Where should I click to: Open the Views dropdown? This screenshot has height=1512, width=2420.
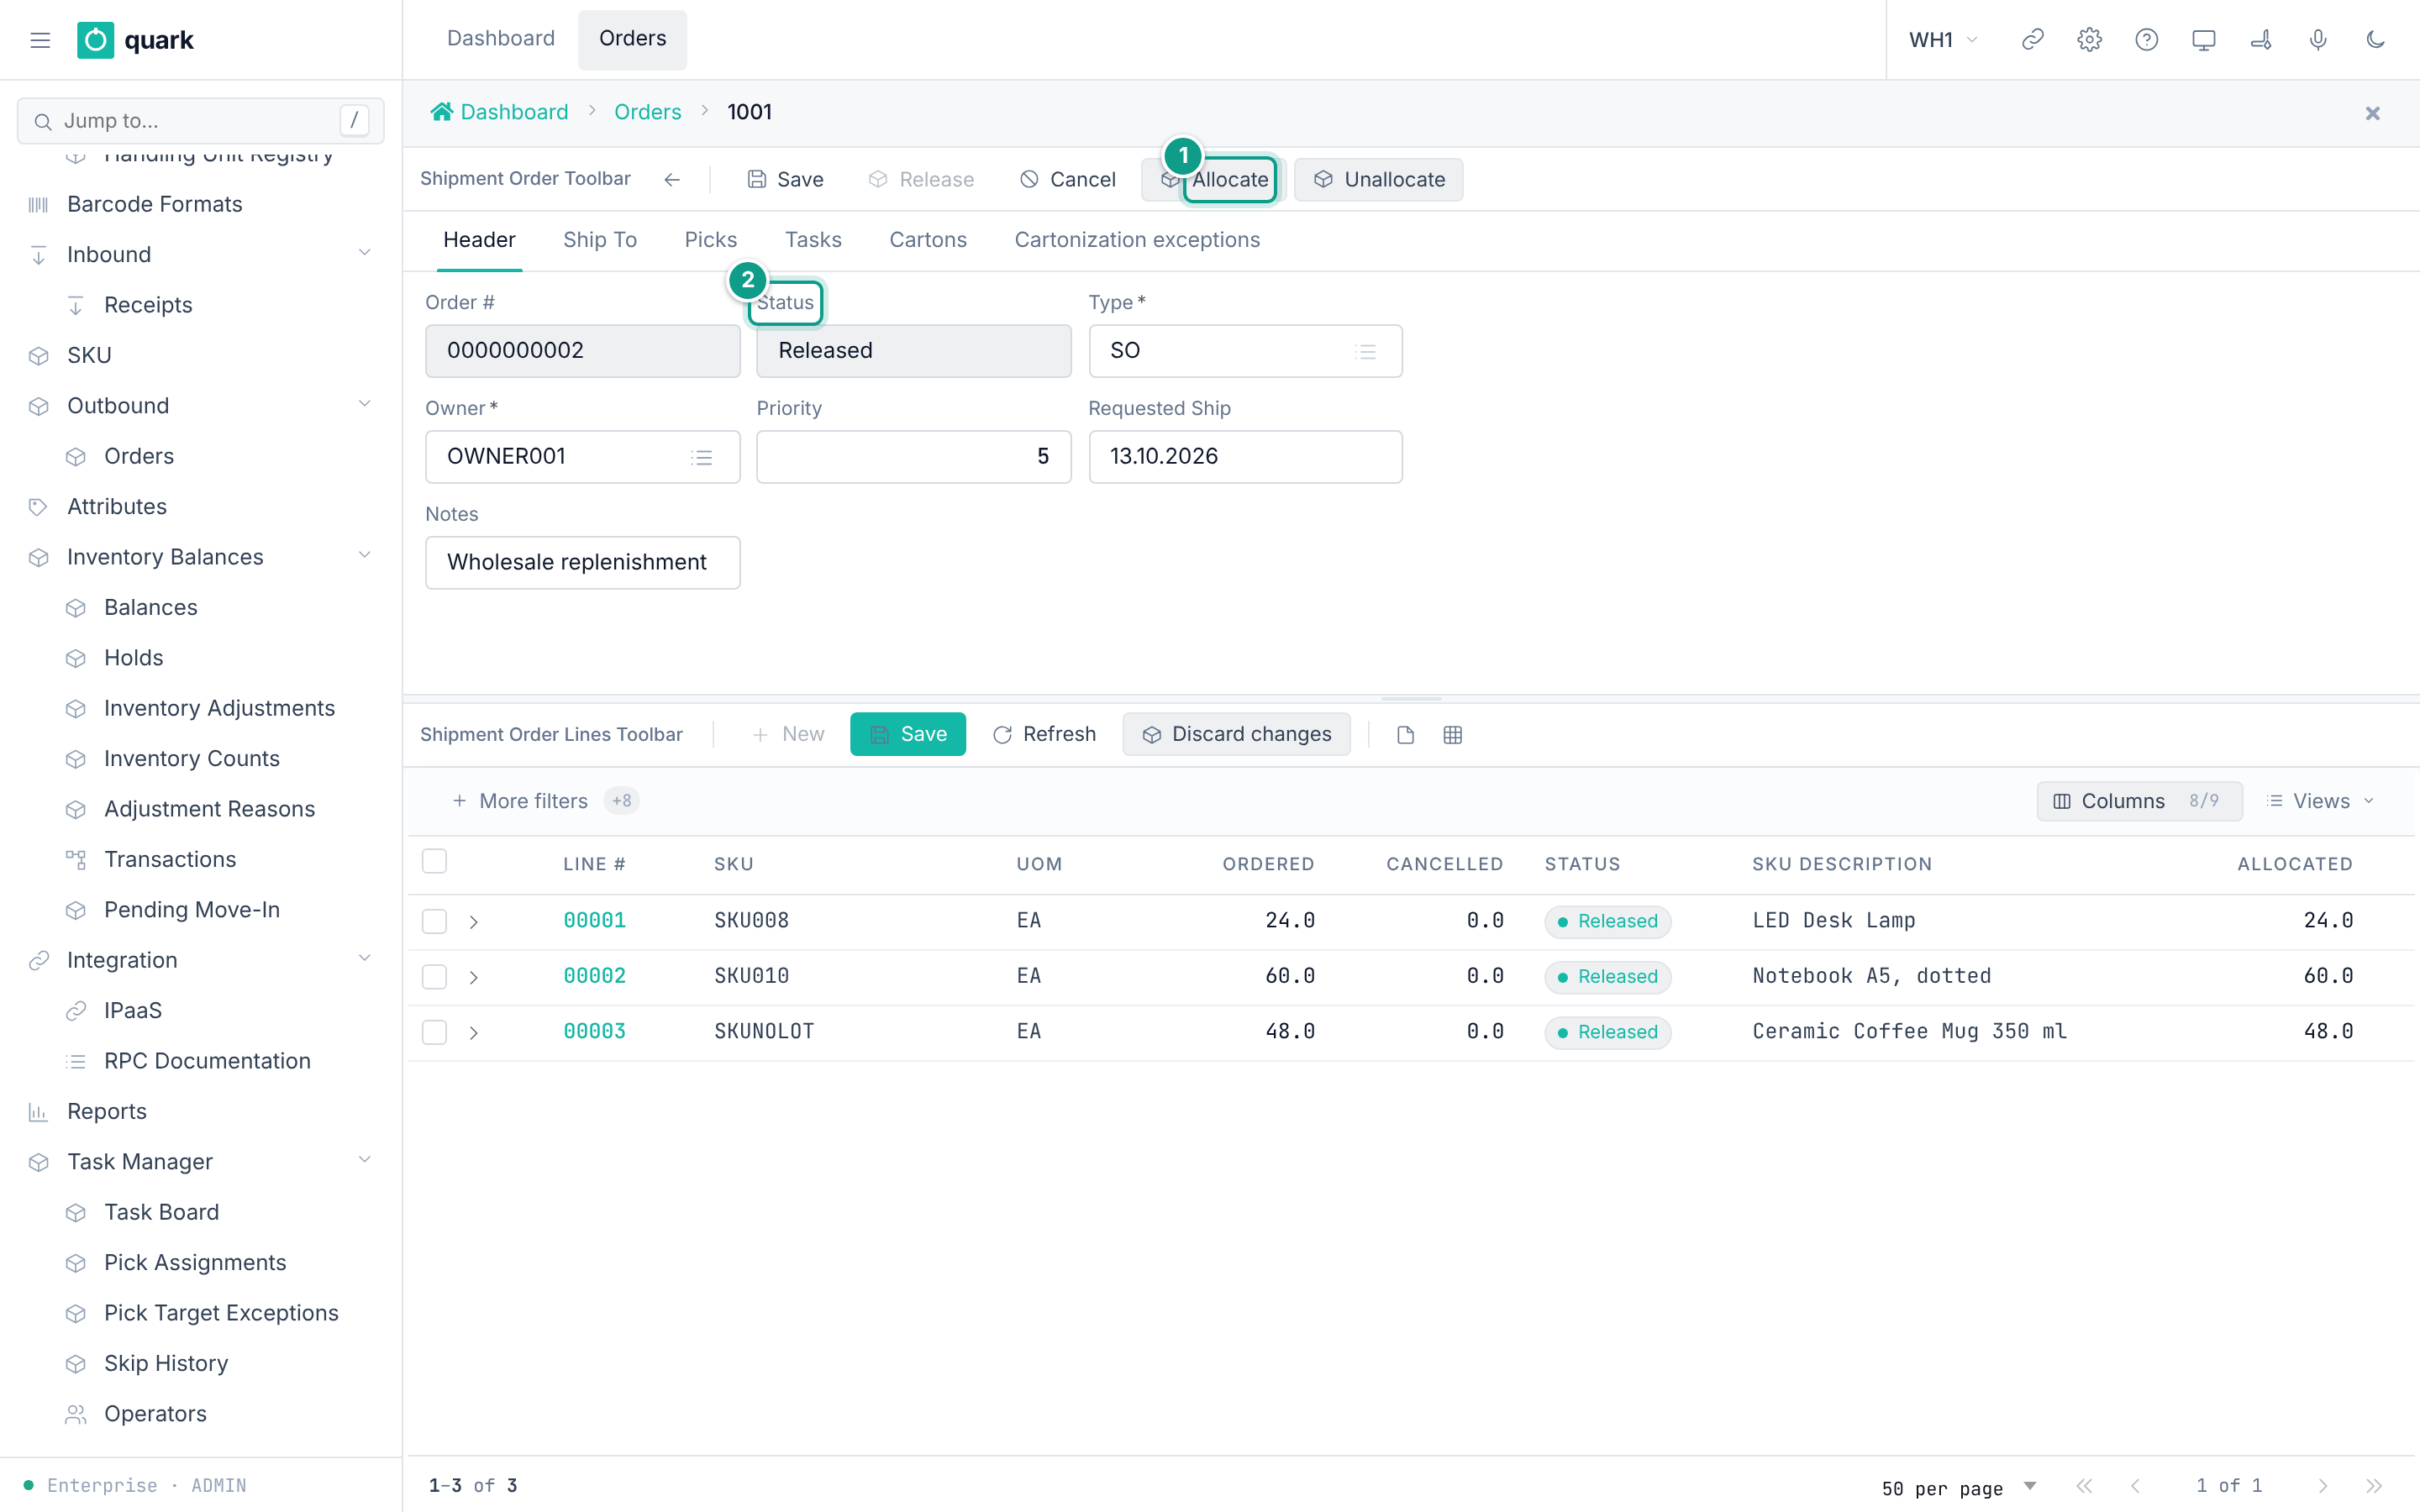click(x=2320, y=801)
